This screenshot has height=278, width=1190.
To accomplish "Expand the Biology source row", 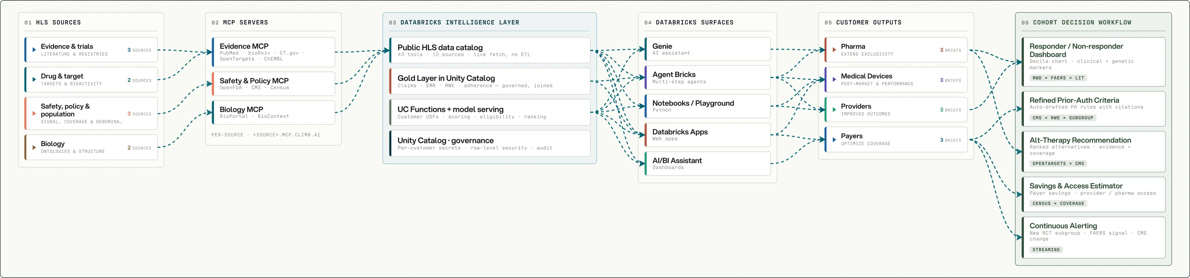I will (91, 148).
